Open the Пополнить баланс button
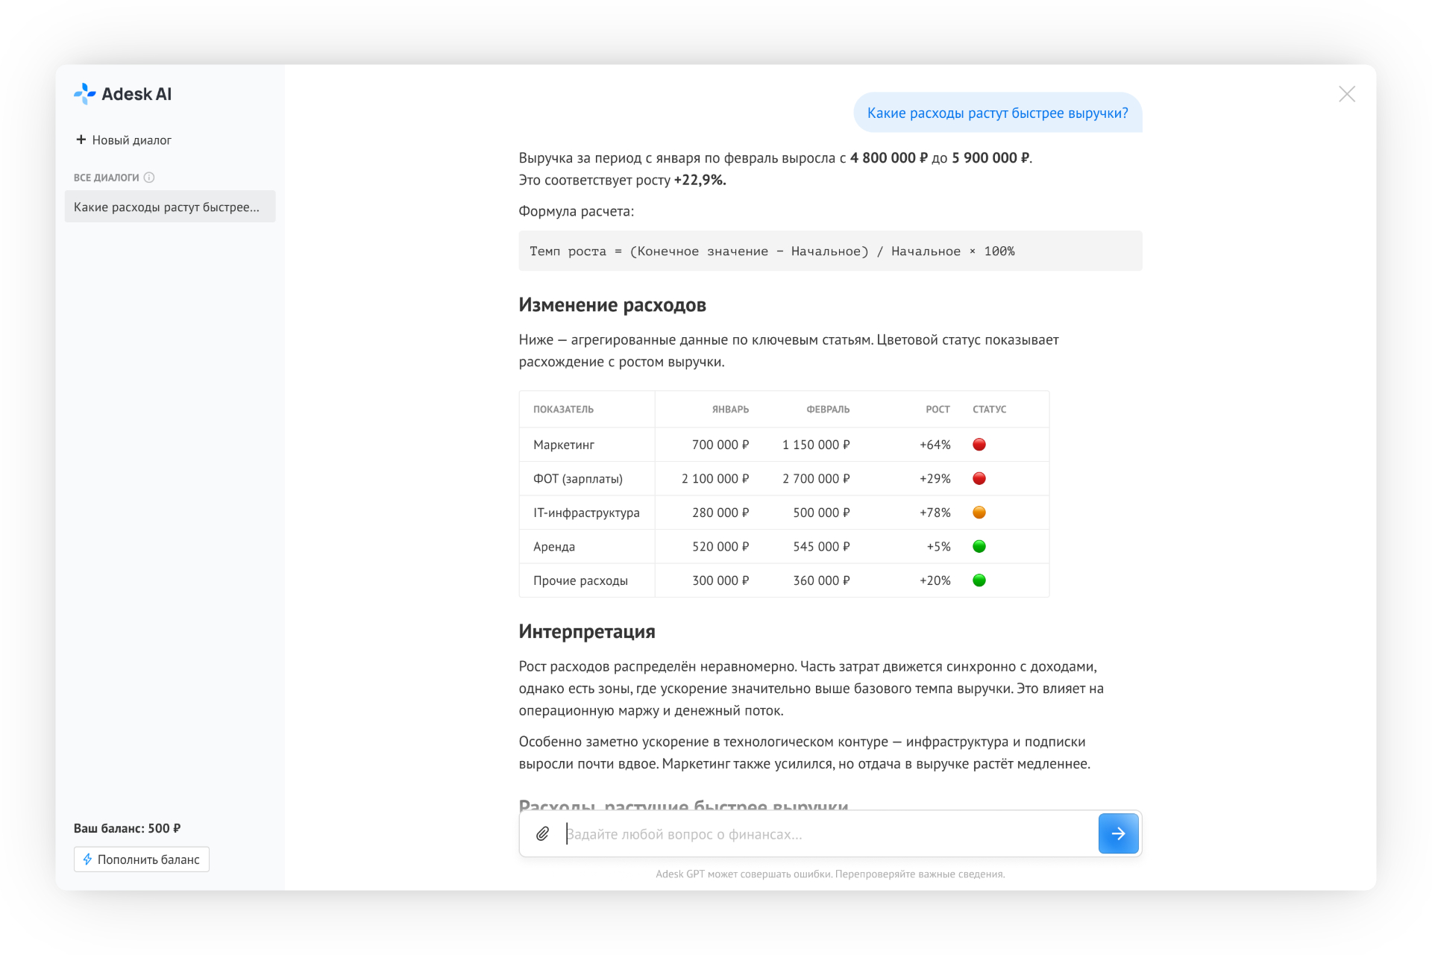Screen dimensions: 1432x955 (142, 859)
